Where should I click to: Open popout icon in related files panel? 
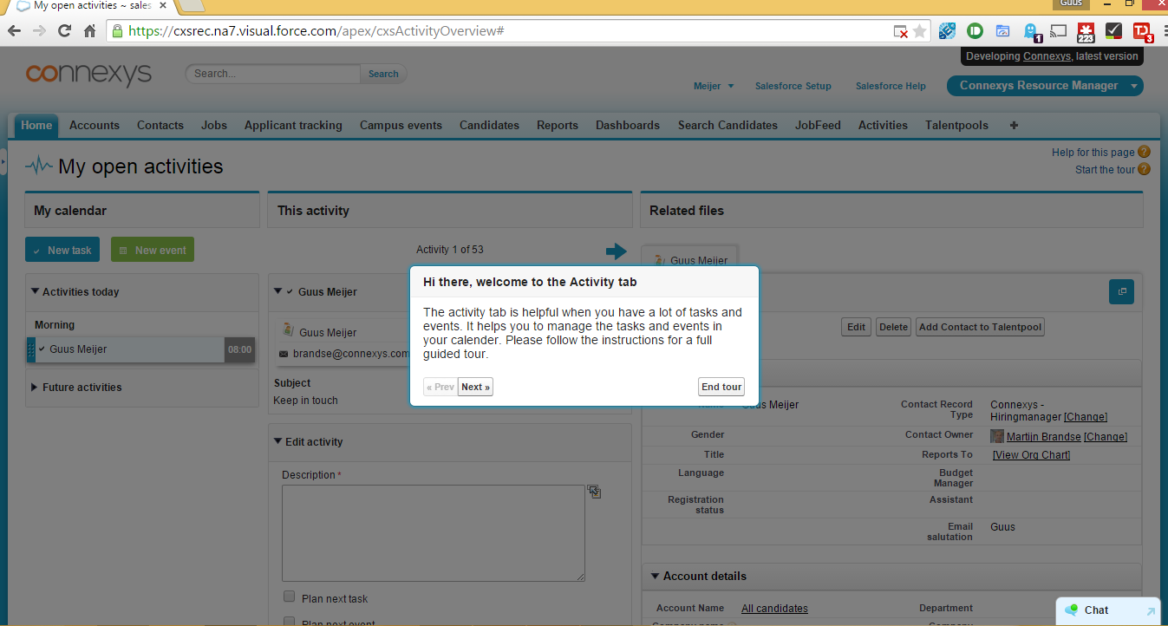(x=1121, y=292)
